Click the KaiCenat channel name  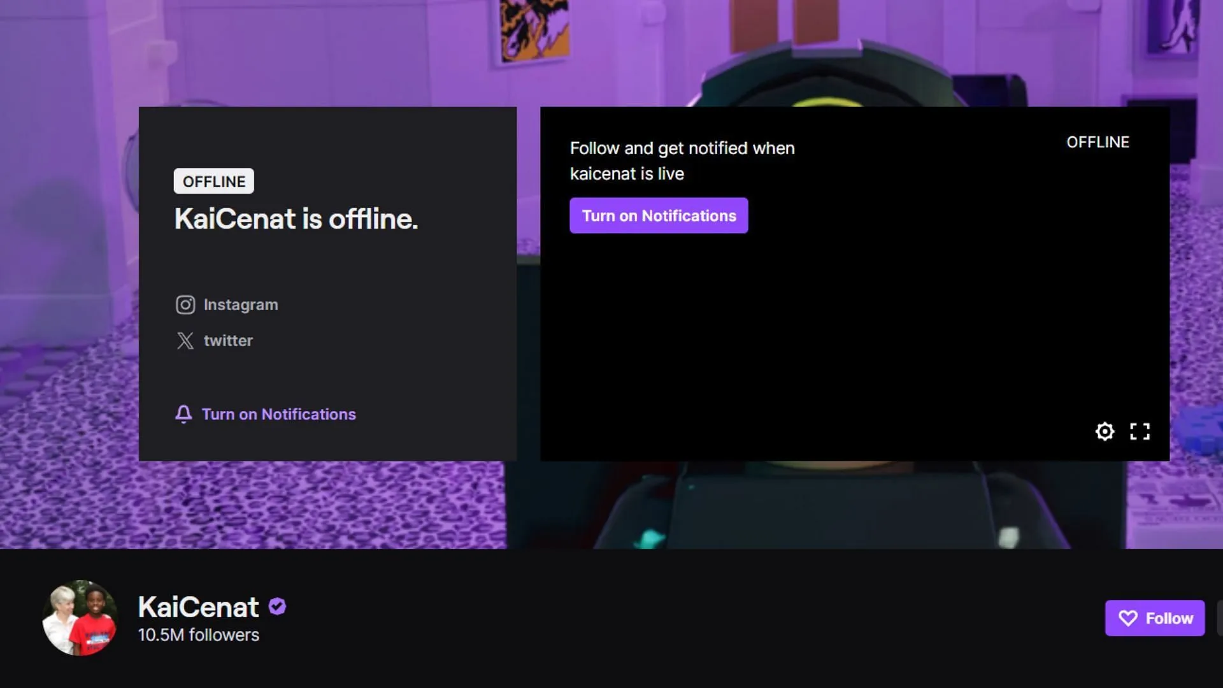(x=198, y=606)
